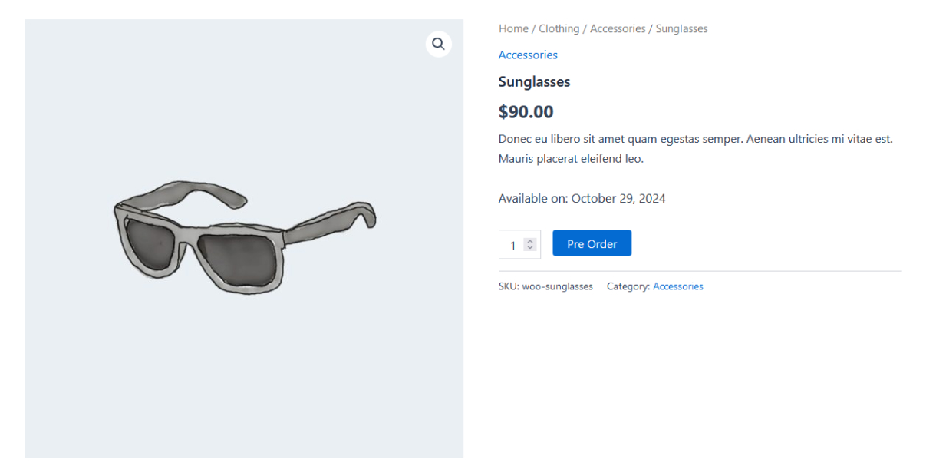Click the left lens of the sunglasses
The height and width of the screenshot is (476, 936).
154,243
